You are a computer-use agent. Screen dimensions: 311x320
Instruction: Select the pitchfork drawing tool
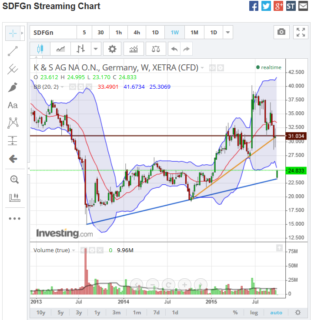(x=13, y=69)
